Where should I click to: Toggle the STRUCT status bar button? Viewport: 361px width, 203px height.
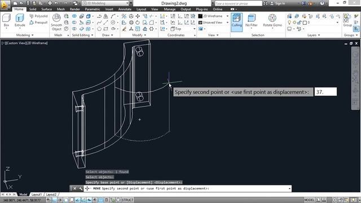pyautogui.click(x=127, y=200)
